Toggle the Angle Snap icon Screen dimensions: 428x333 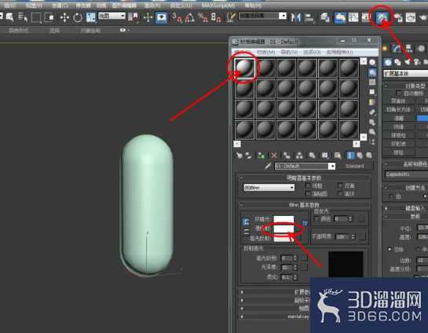(190, 17)
